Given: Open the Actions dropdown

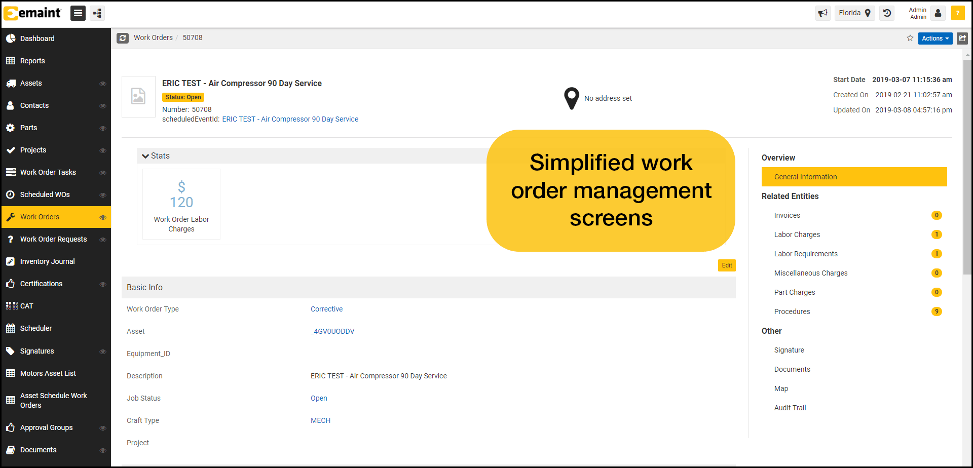Looking at the screenshot, I should pos(935,38).
